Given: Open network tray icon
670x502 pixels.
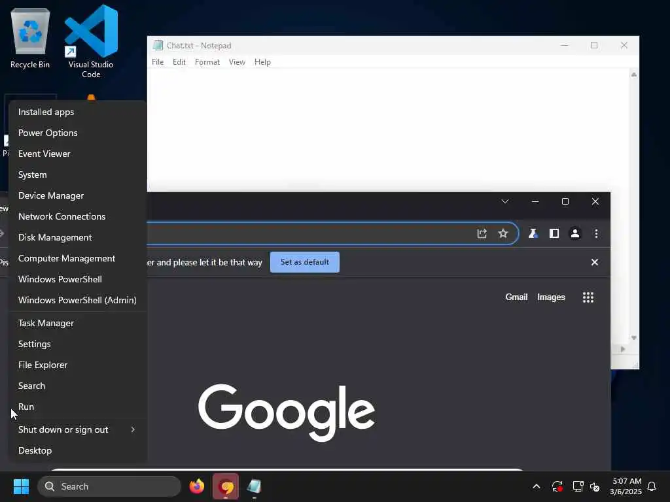Looking at the screenshot, I should pos(578,486).
